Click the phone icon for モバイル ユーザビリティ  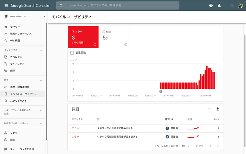pos(6,94)
